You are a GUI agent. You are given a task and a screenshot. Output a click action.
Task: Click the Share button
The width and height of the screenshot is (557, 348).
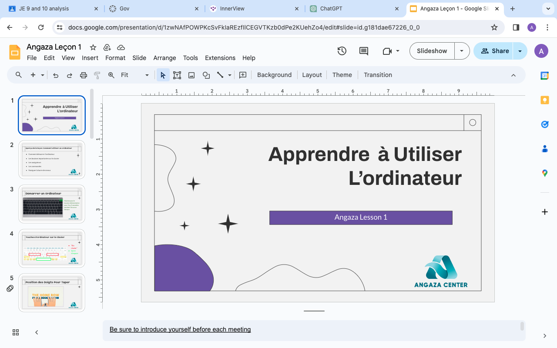pyautogui.click(x=494, y=51)
